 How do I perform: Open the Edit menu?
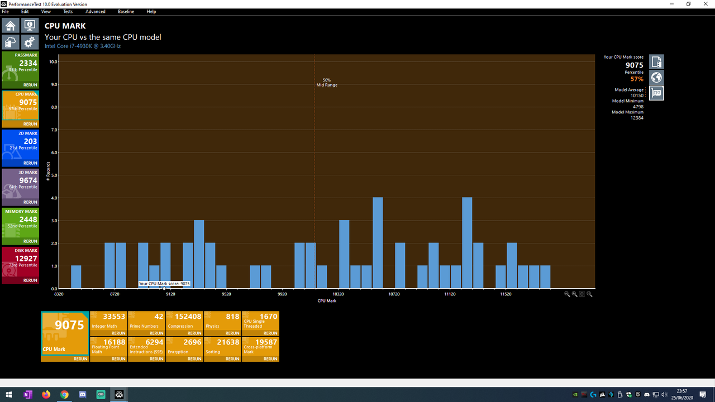(25, 11)
